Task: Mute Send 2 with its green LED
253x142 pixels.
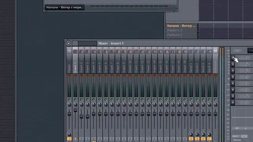Action: [197, 99]
